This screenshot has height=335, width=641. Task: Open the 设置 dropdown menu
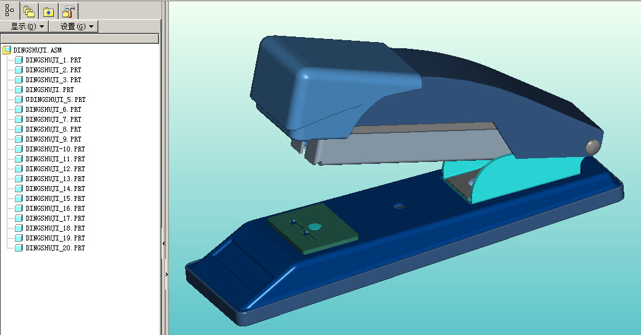click(x=74, y=27)
